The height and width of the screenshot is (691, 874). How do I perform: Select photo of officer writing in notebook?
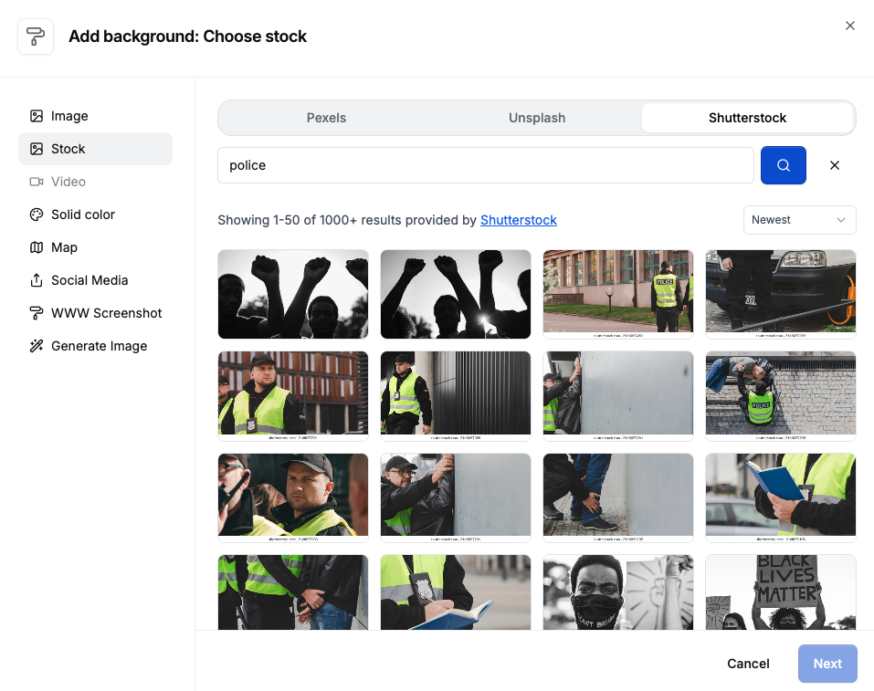point(456,592)
